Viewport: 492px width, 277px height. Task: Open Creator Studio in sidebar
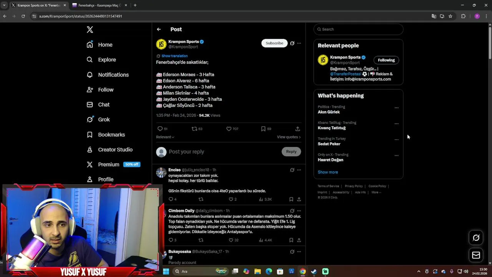110,150
